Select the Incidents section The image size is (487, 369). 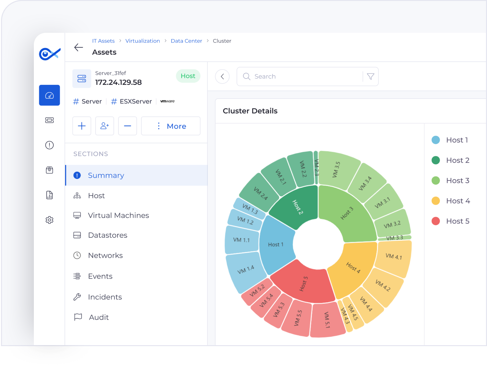click(136, 297)
